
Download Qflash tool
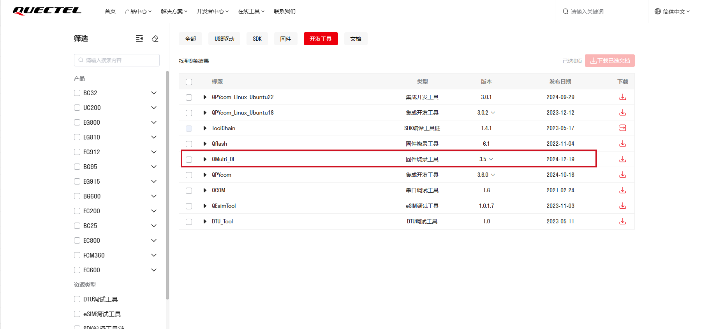[x=623, y=144]
